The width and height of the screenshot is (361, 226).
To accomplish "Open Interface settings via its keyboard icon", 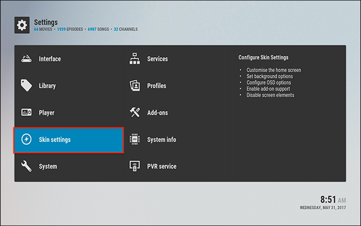I will (27, 59).
